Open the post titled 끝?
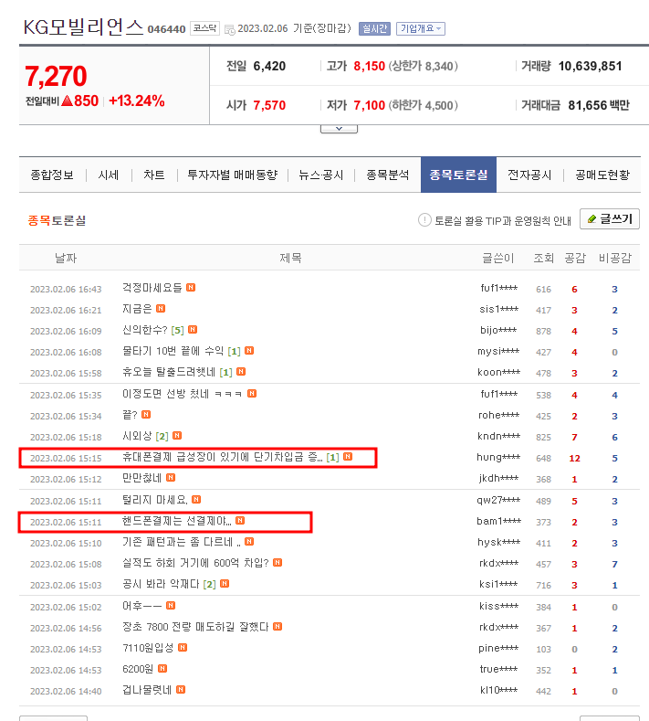The image size is (649, 721). pyautogui.click(x=130, y=415)
